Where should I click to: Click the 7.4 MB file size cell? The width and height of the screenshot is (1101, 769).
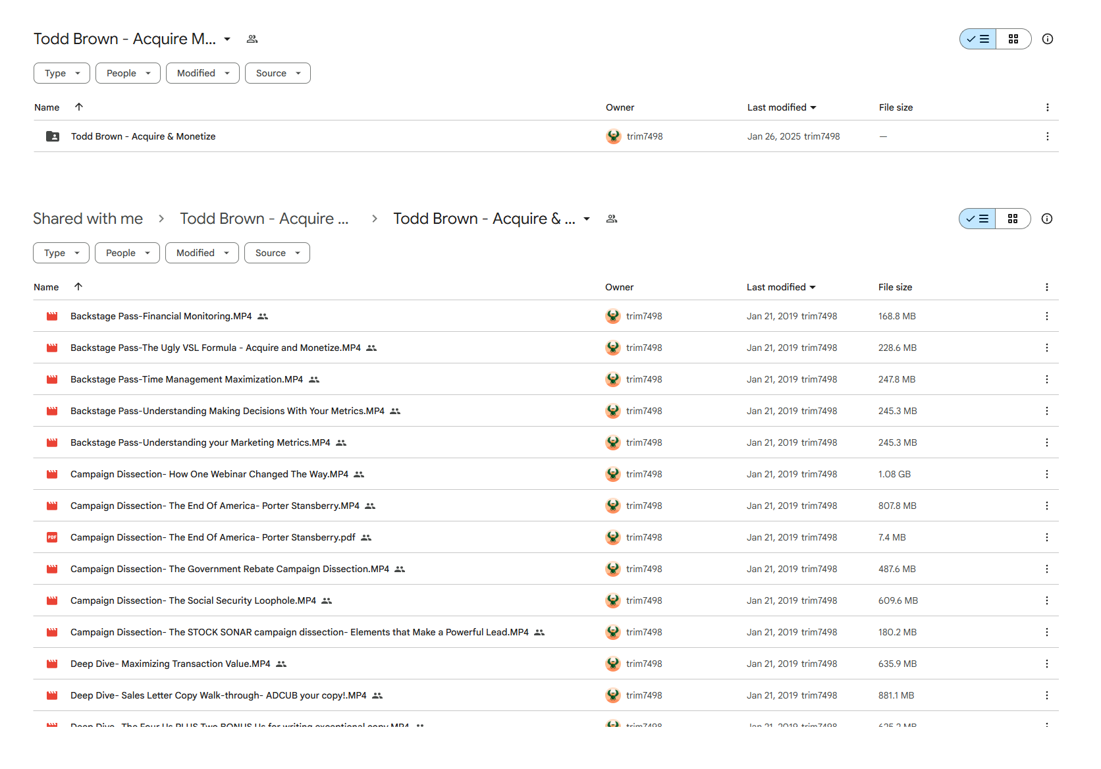pyautogui.click(x=892, y=537)
